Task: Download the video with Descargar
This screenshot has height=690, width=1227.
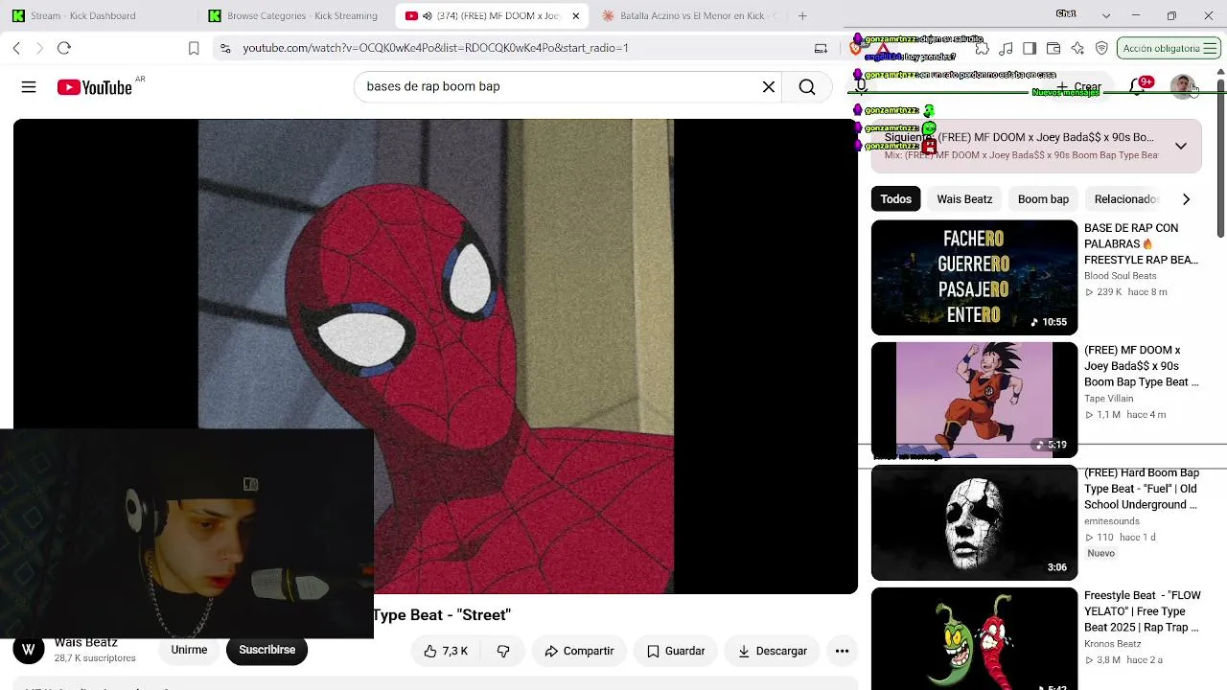Action: coord(773,651)
